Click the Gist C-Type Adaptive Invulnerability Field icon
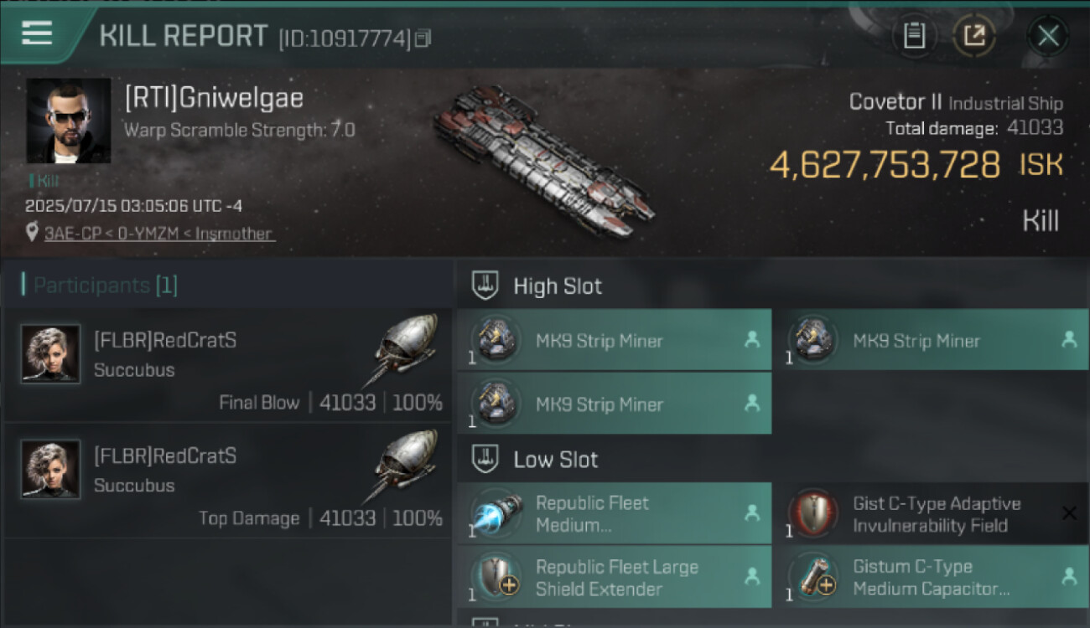1090x628 pixels. [x=812, y=513]
